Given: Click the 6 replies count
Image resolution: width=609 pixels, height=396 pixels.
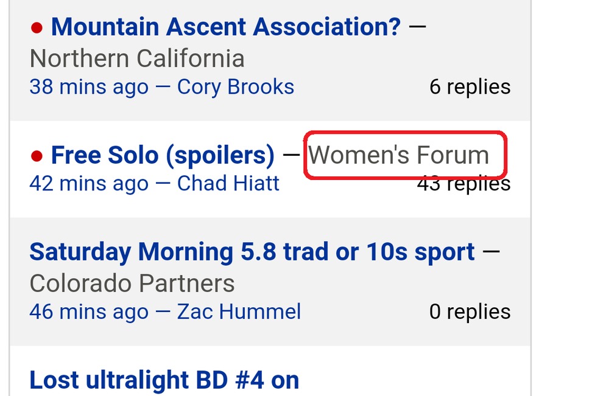Looking at the screenshot, I should click(470, 87).
